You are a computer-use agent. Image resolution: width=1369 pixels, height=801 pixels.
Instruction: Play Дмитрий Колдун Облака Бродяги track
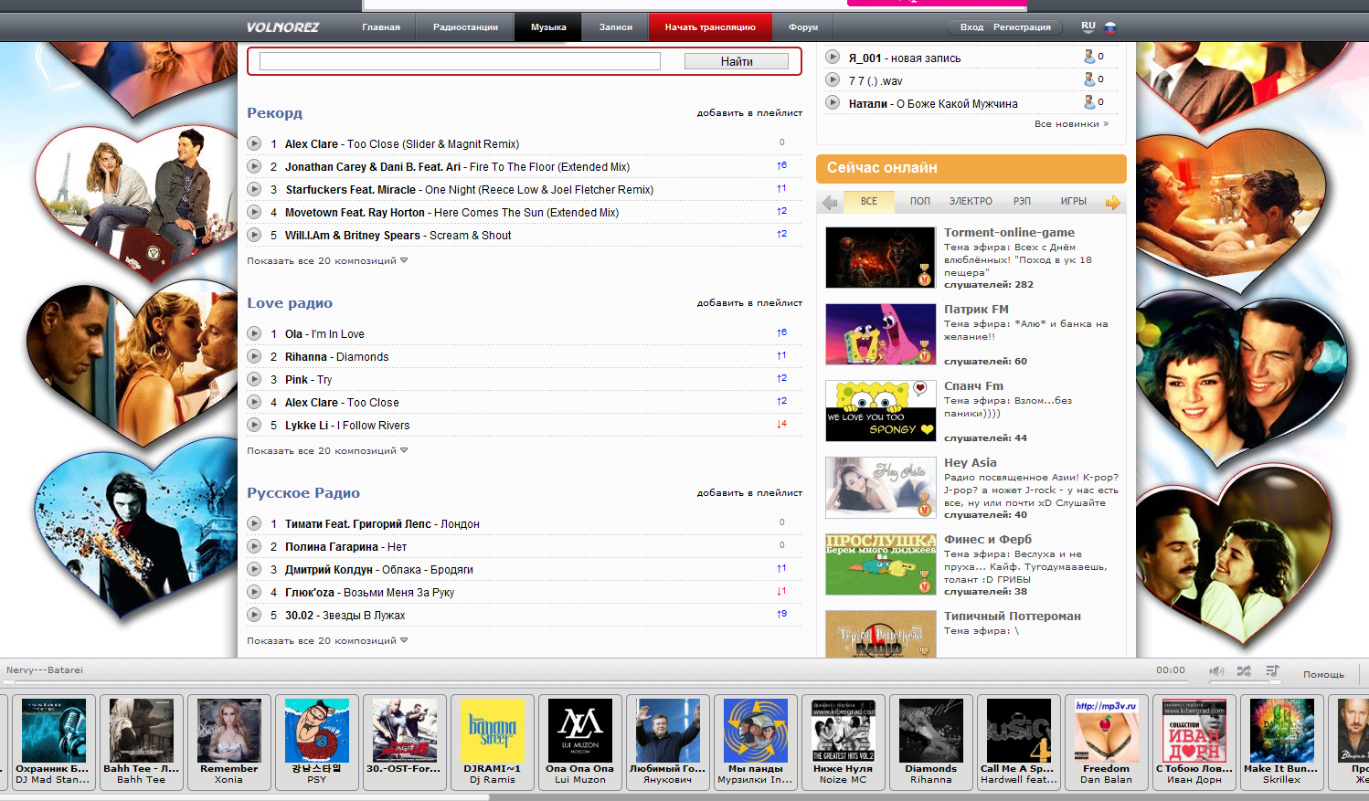(254, 569)
